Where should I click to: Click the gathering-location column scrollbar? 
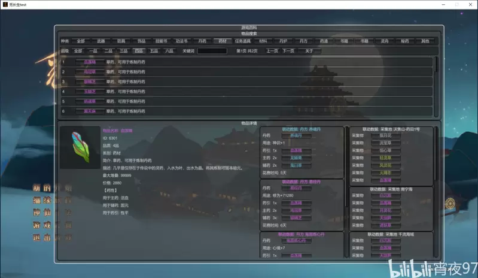[436, 192]
